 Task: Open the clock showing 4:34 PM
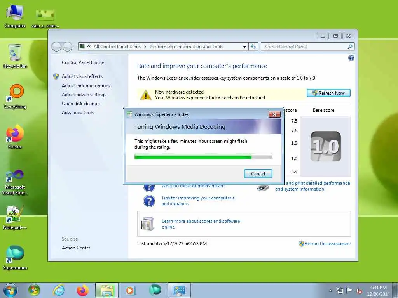click(378, 291)
